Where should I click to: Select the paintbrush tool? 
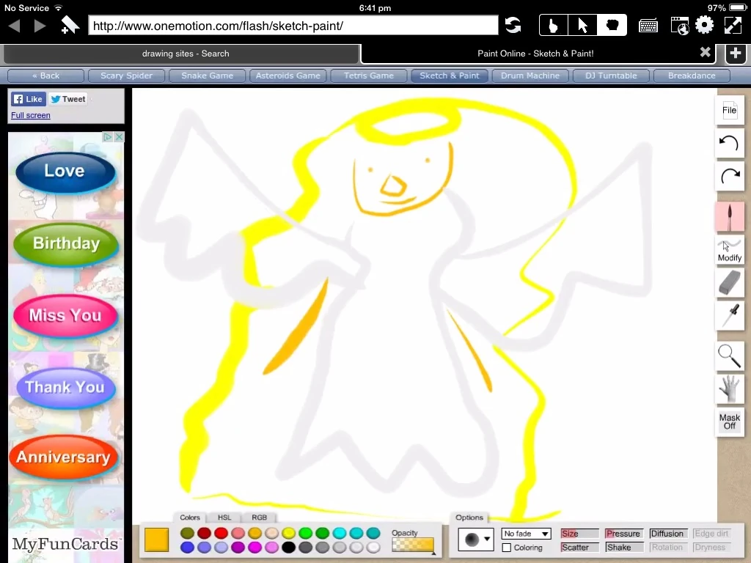729,217
